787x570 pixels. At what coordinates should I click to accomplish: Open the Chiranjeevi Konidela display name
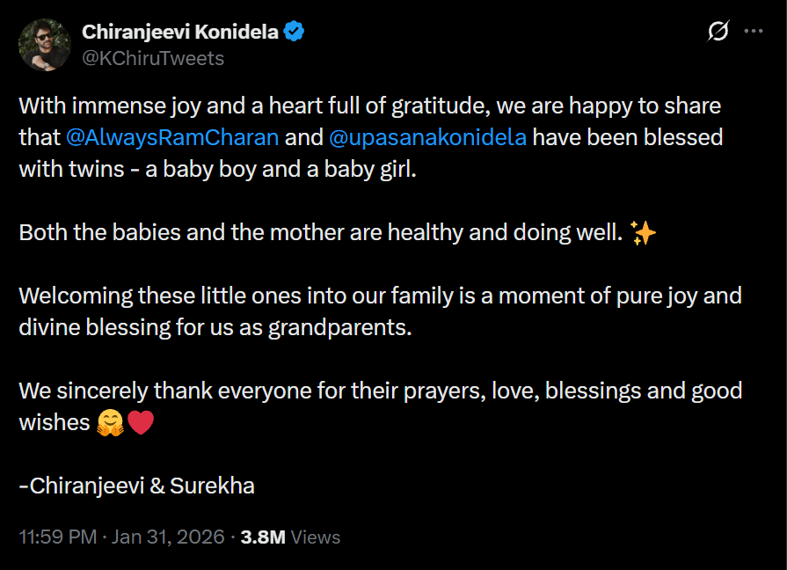pyautogui.click(x=179, y=33)
